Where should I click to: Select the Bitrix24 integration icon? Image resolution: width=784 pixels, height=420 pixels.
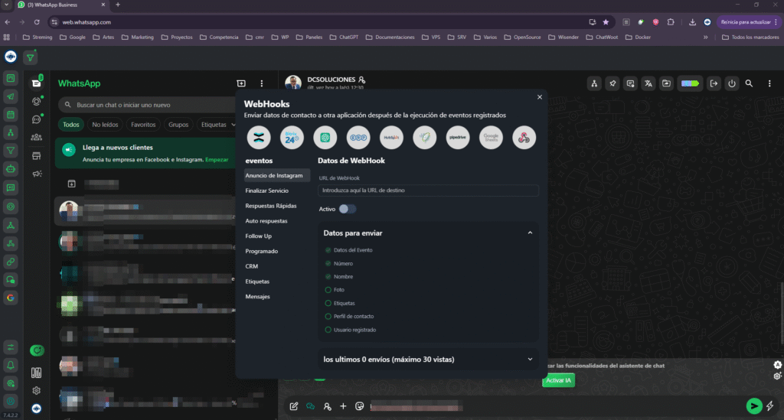[x=292, y=138]
